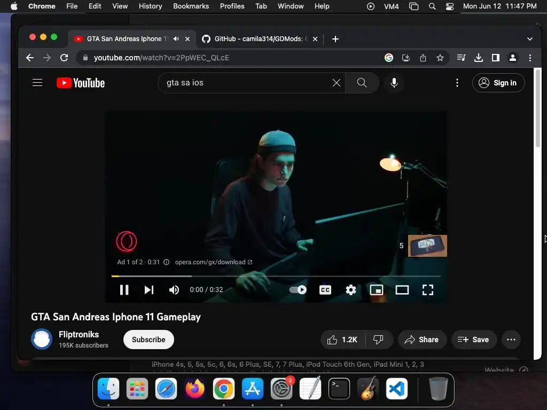Reload the page
The width and height of the screenshot is (547, 410).
pos(64,58)
